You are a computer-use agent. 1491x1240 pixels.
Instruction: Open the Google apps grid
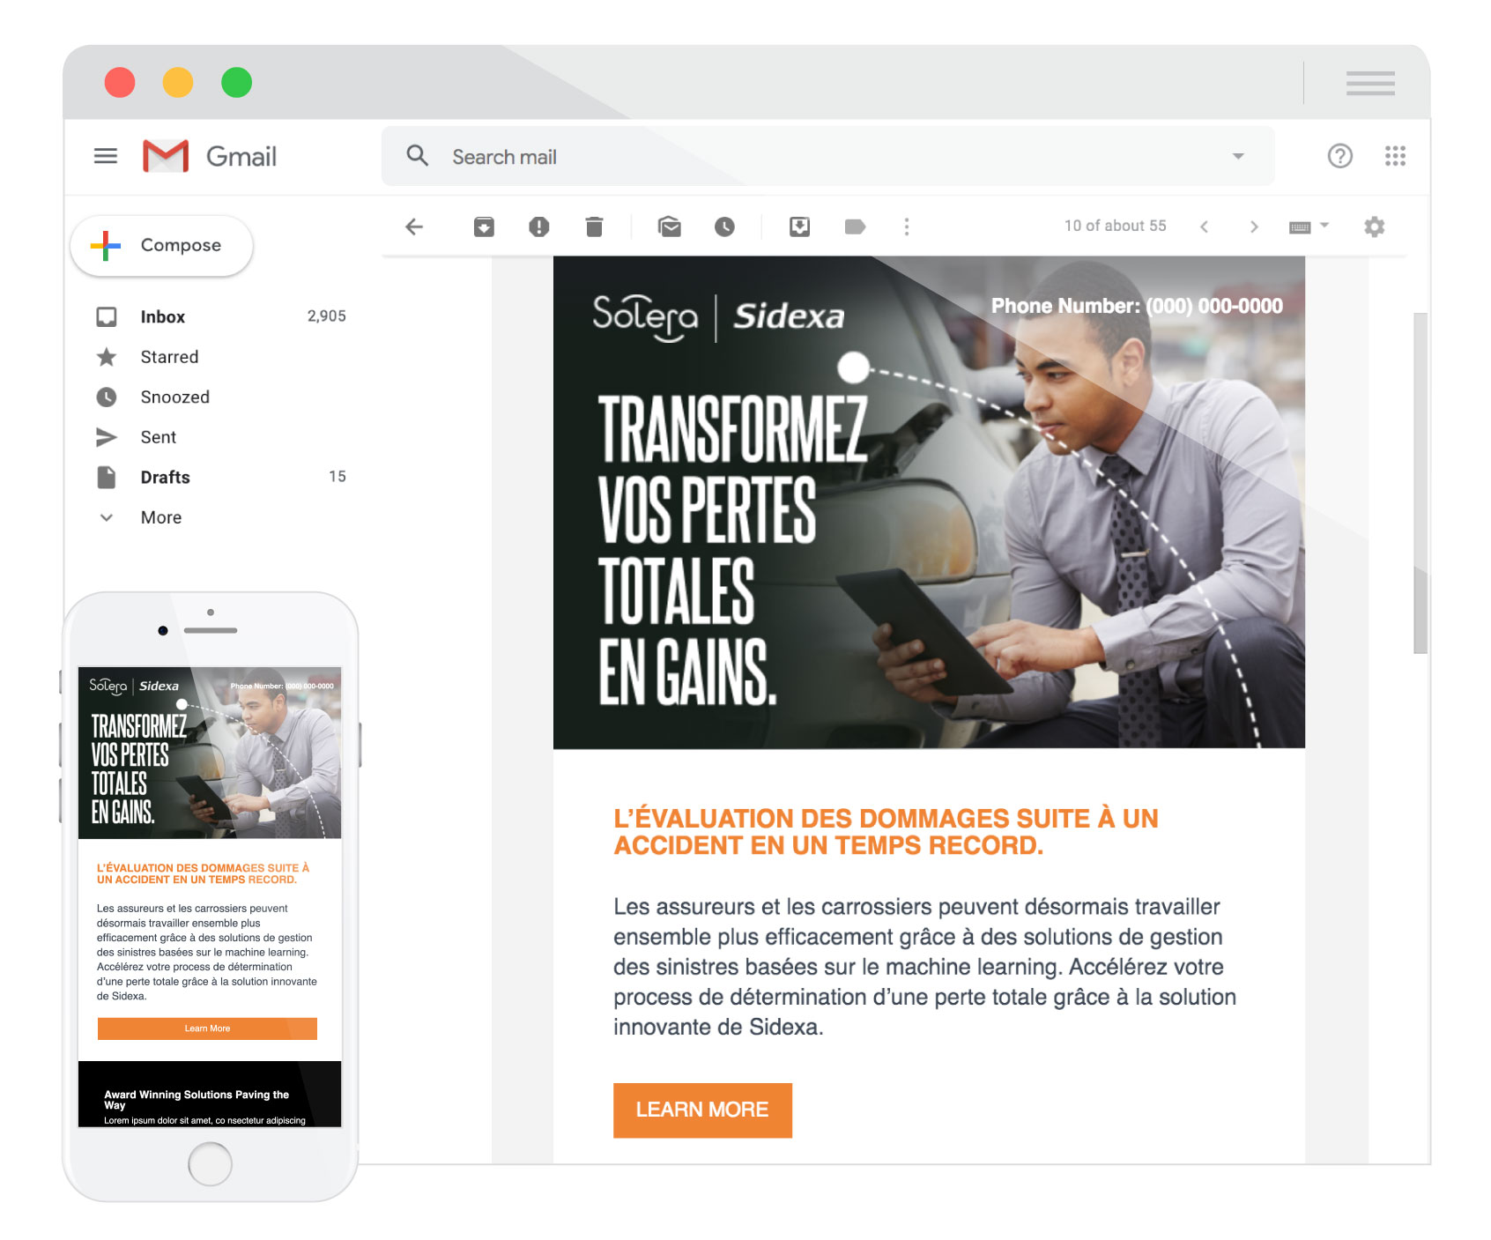tap(1394, 156)
